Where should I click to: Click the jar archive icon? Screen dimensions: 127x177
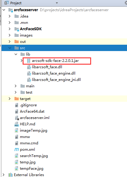[x=29, y=61]
